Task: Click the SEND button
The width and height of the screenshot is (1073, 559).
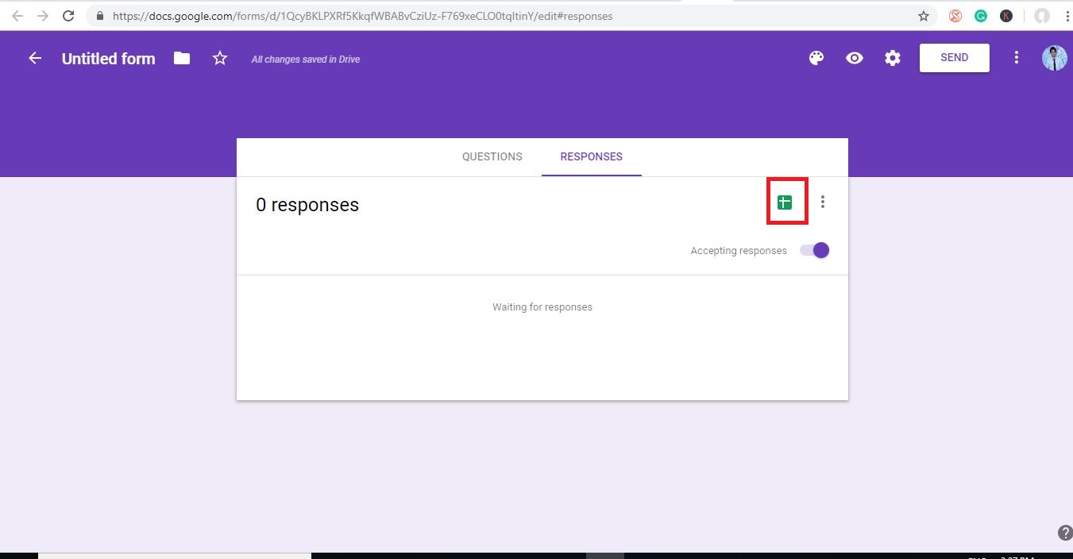Action: point(954,58)
